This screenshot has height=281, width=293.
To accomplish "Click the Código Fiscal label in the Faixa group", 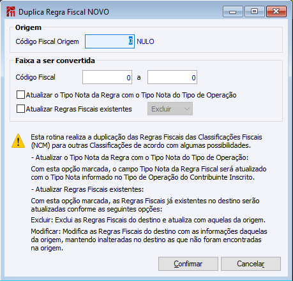I will [x=35, y=77].
